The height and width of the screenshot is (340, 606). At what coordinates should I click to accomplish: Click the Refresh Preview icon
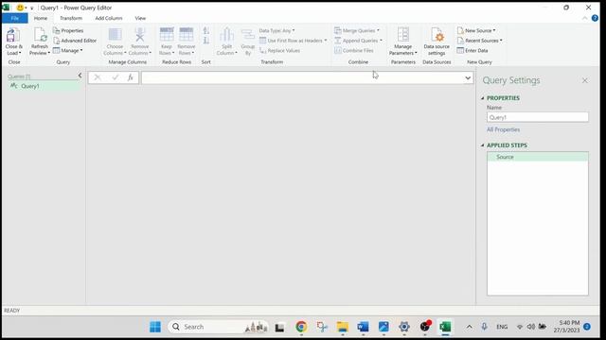coord(40,36)
